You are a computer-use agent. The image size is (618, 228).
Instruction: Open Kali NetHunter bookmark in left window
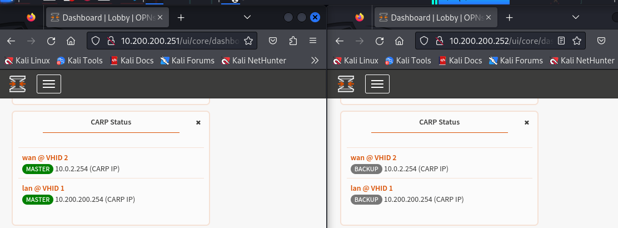pos(253,61)
